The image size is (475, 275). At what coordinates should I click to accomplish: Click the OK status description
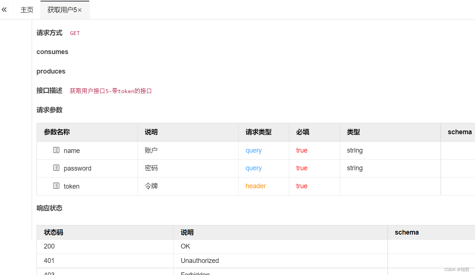pyautogui.click(x=185, y=246)
